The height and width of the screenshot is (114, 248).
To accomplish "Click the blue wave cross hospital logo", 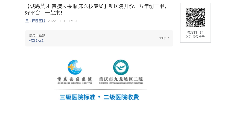I will [75, 68].
